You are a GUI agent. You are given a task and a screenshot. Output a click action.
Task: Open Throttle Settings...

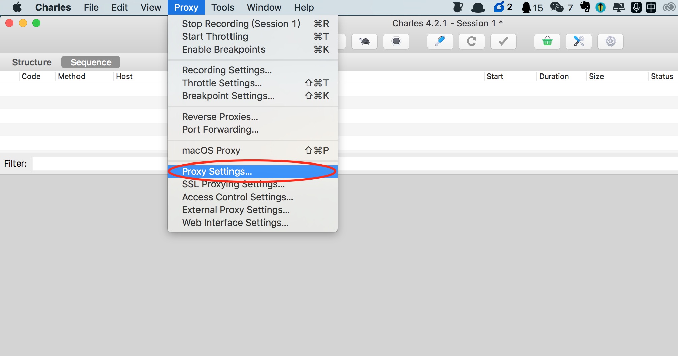tap(253, 83)
